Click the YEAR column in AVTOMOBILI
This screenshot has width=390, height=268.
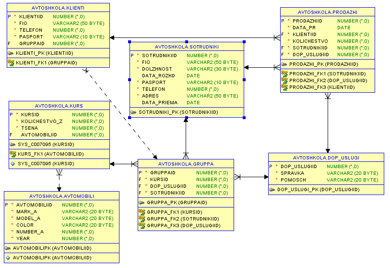(23, 239)
